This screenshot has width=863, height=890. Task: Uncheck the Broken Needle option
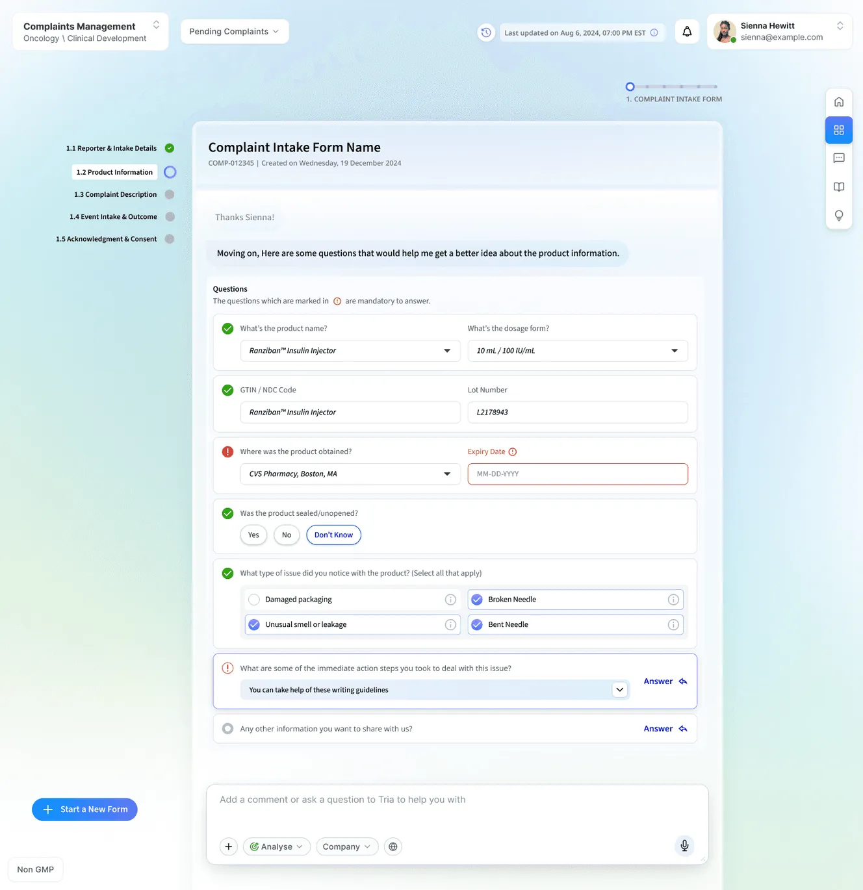[477, 600]
